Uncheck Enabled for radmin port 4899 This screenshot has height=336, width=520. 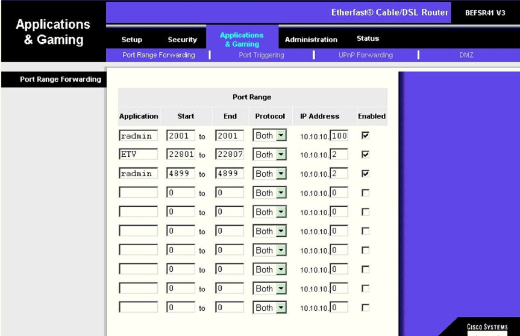point(365,174)
